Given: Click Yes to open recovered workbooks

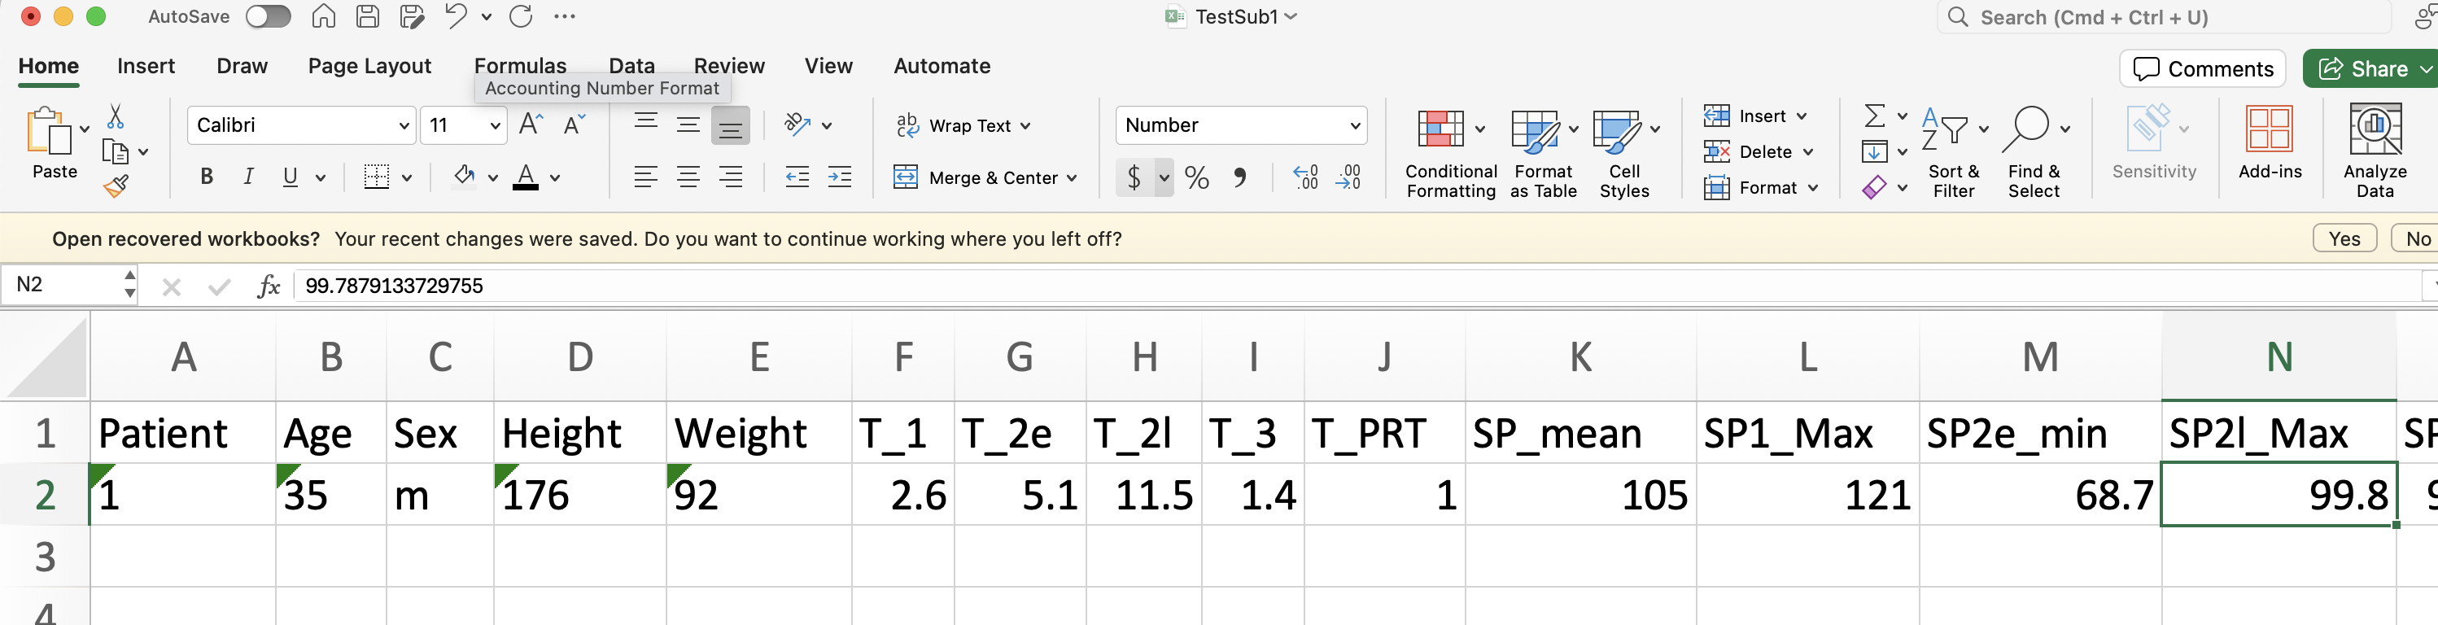Looking at the screenshot, I should pos(2343,238).
